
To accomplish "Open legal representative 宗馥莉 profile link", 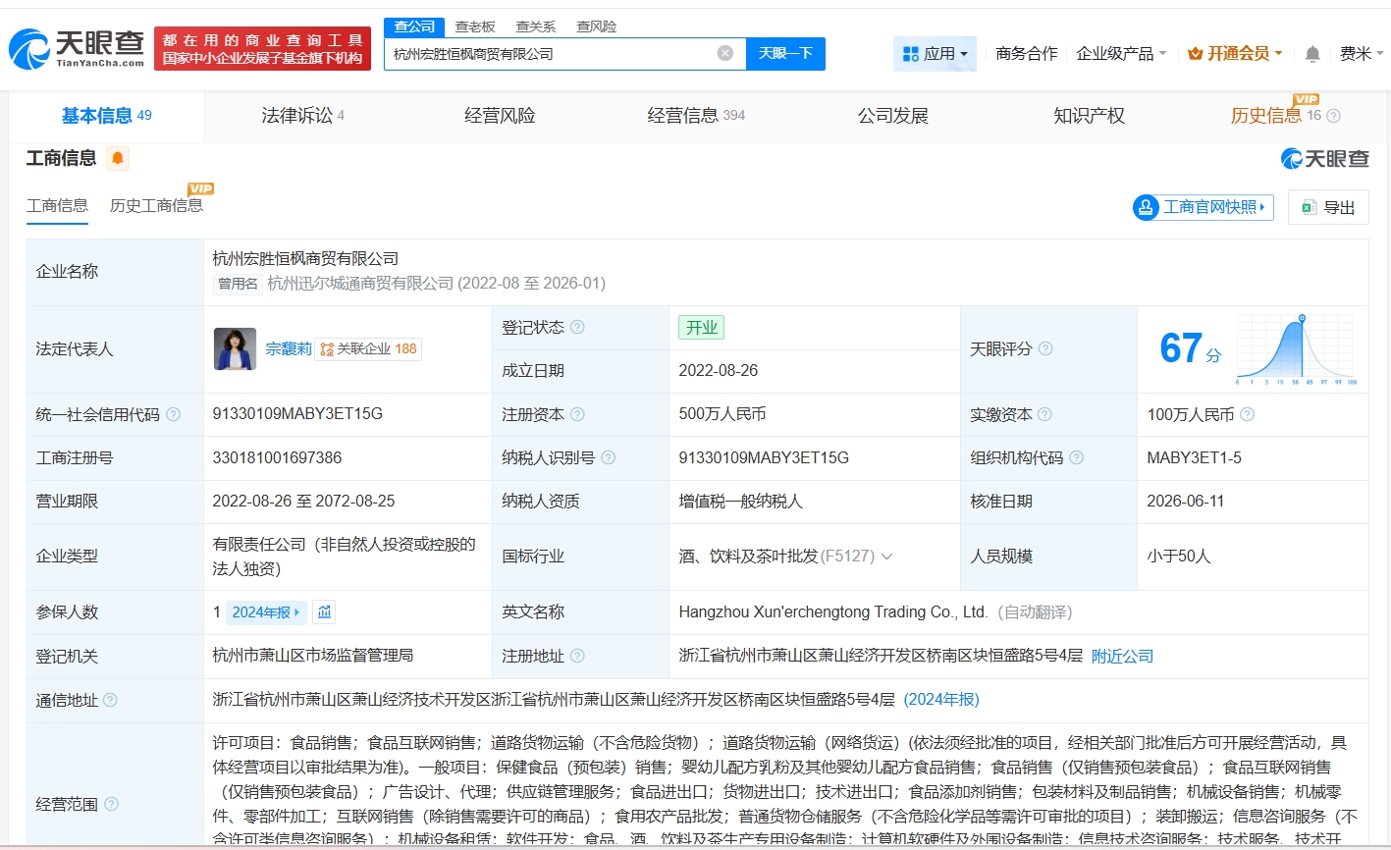I will pos(289,348).
